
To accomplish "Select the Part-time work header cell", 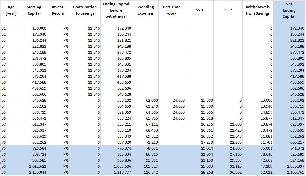I will pos(172,10).
